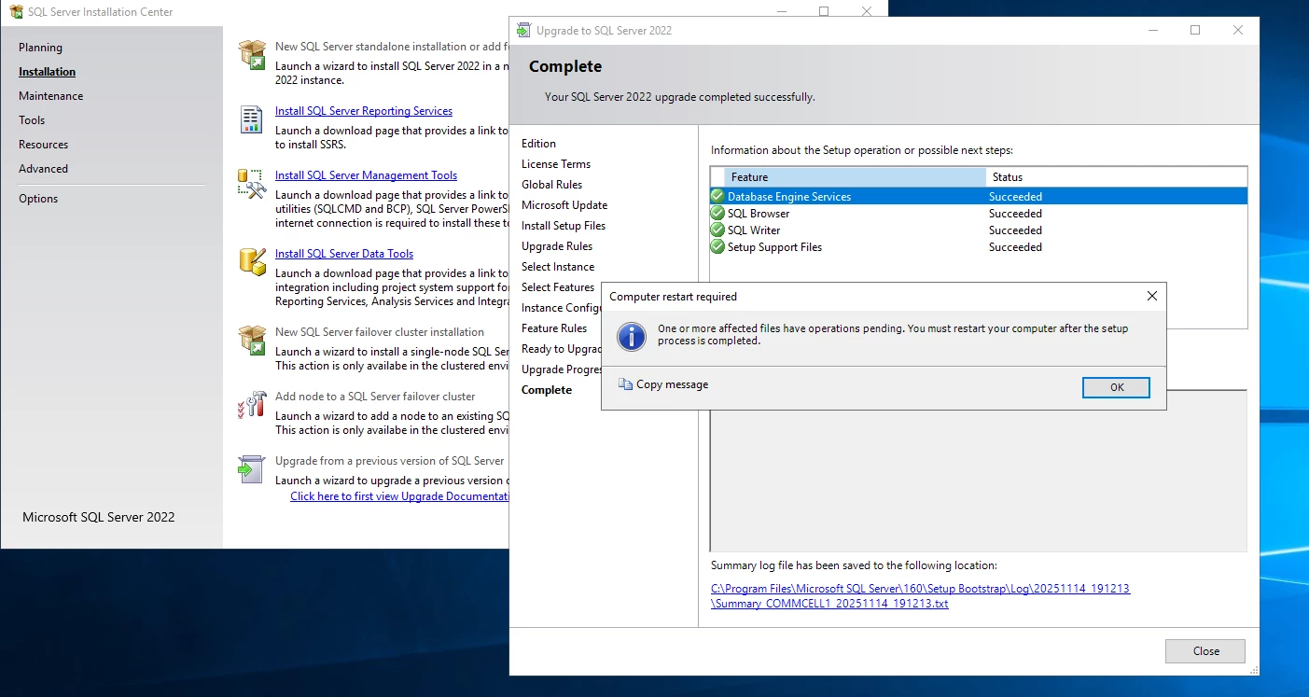Open Install SQL Server Management Tools link
The height and width of the screenshot is (697, 1309).
pos(366,175)
